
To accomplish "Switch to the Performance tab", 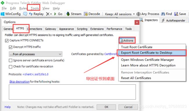I will [114, 29].
